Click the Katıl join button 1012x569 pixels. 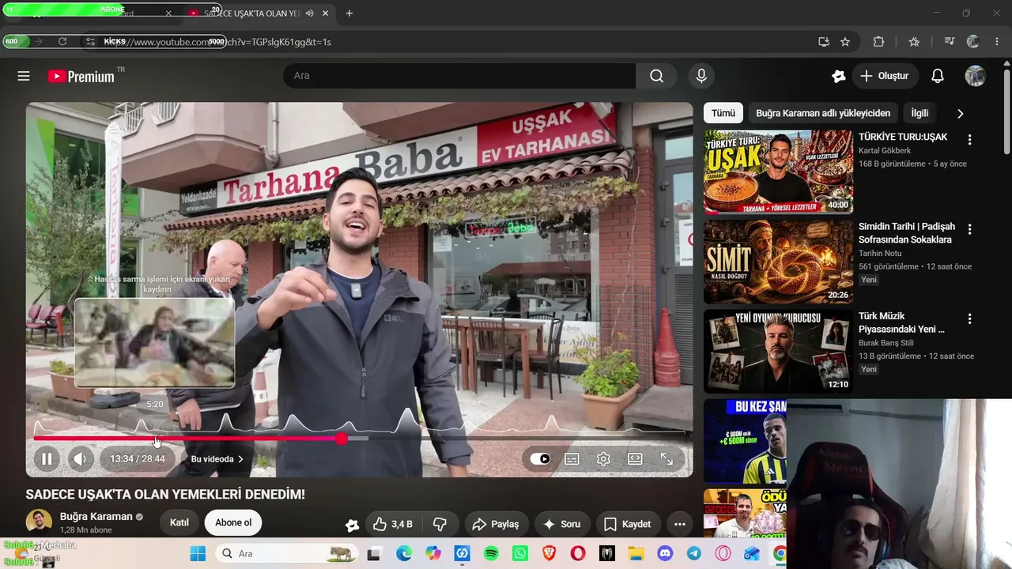(x=179, y=522)
